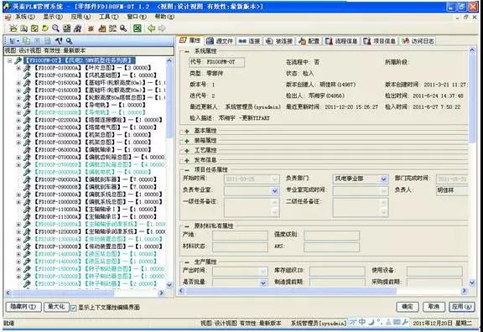This screenshot has height=332, width=483.
Task: Switch to the 连接 tab
Action: tap(250, 40)
